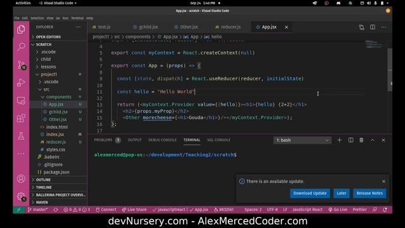
Task: Open the Extensions view
Action: click(x=21, y=118)
